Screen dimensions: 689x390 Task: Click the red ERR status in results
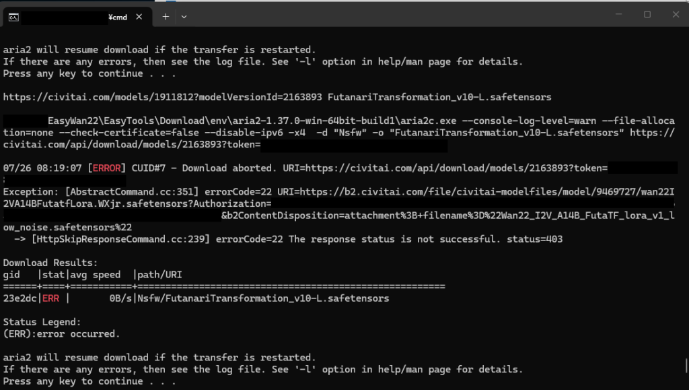point(50,298)
